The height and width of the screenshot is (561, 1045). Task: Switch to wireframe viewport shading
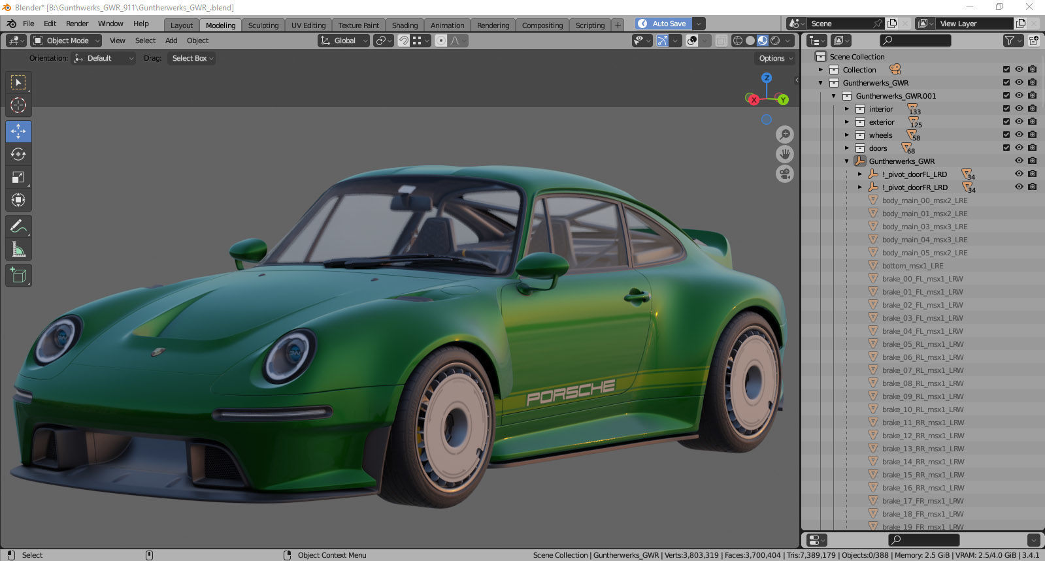pyautogui.click(x=738, y=40)
